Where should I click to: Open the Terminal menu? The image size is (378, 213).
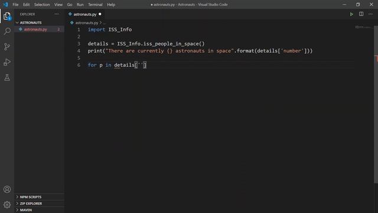tap(95, 4)
